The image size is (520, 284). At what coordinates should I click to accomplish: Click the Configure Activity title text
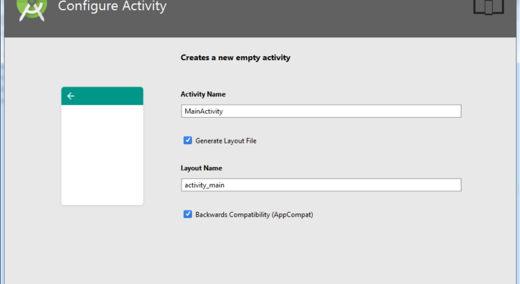tap(112, 8)
